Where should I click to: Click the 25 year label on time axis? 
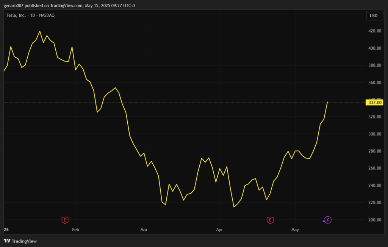[6, 230]
